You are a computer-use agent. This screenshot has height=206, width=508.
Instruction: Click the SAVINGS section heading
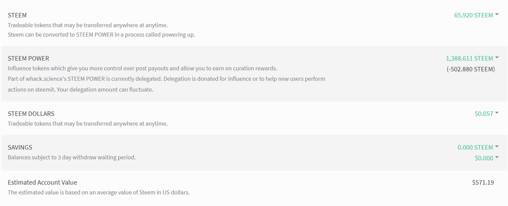(20, 147)
